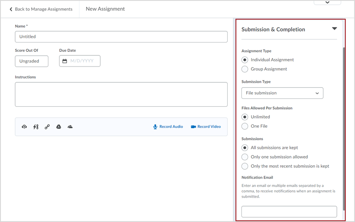
Task: Select Only the most recent submission is kept
Action: pyautogui.click(x=245, y=166)
